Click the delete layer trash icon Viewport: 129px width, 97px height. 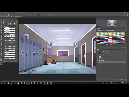pos(125,79)
